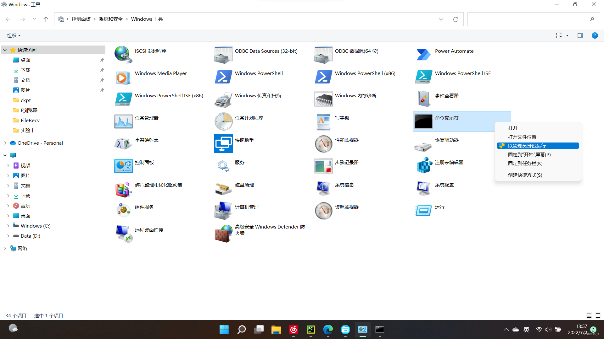Select the Power Automate icon
This screenshot has width=604, height=339.
(x=423, y=55)
